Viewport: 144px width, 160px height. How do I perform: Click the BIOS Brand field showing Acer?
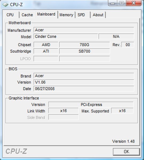point(84,76)
